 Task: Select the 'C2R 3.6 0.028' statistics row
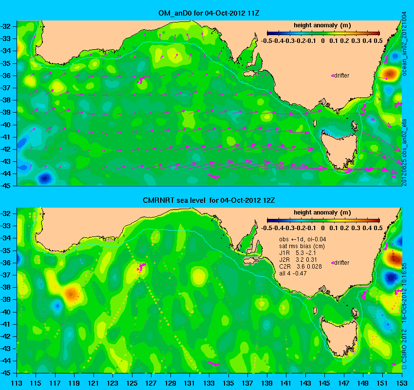301,267
